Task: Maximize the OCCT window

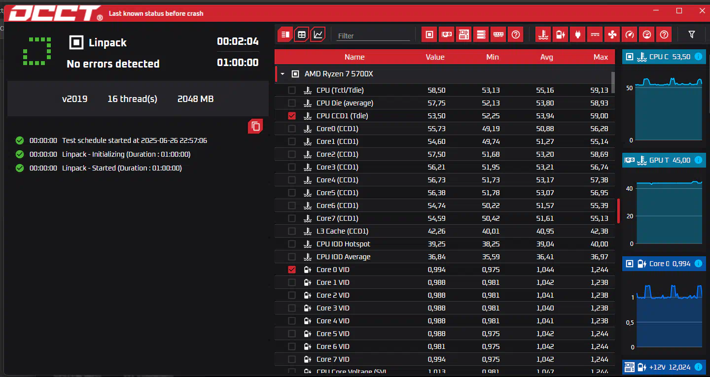Action: point(679,11)
